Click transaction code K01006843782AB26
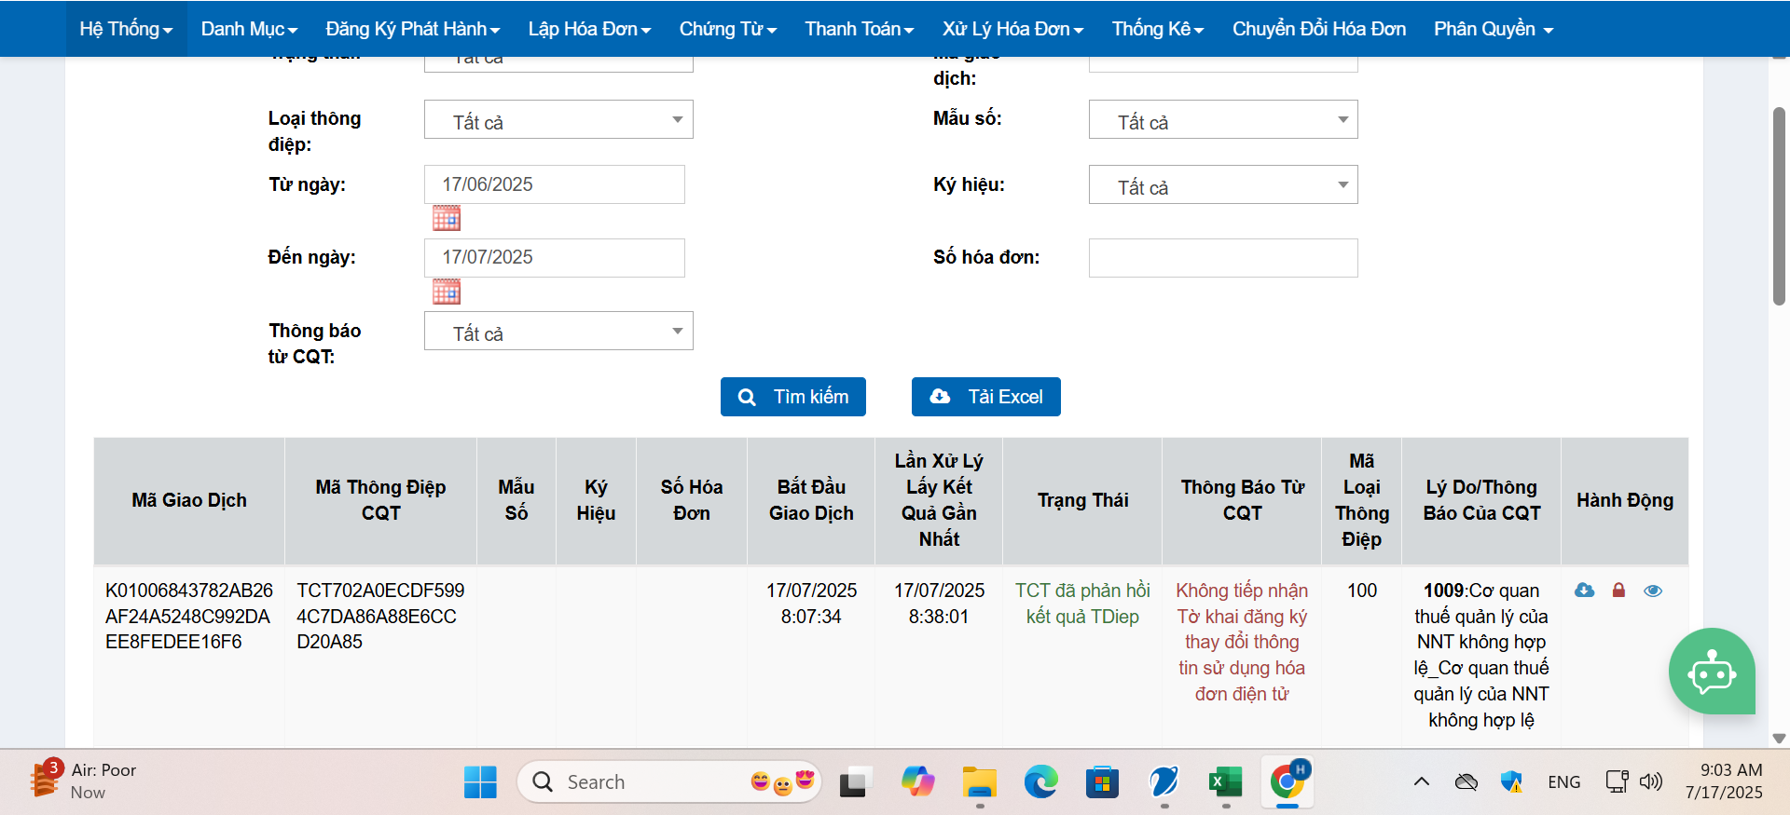The height and width of the screenshot is (815, 1790). coord(189,616)
